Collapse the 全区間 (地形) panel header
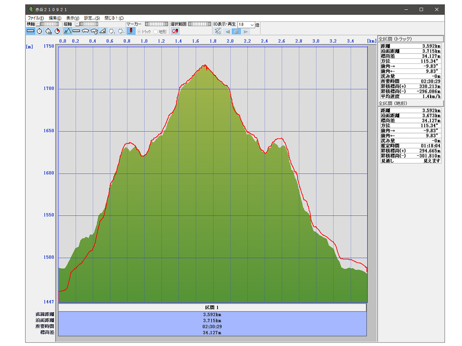 click(410, 103)
